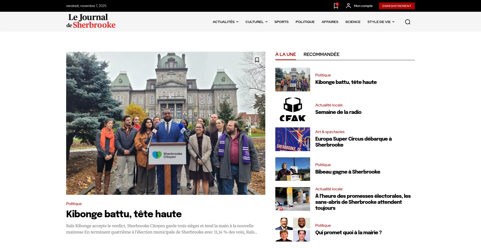
Task: Click the CFAK logo thumbnail
Action: [293, 109]
